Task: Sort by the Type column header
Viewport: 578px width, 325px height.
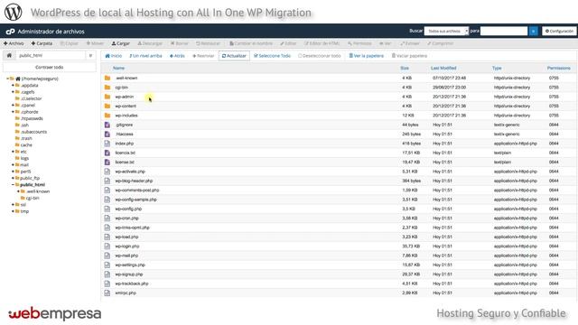Action: [x=497, y=69]
